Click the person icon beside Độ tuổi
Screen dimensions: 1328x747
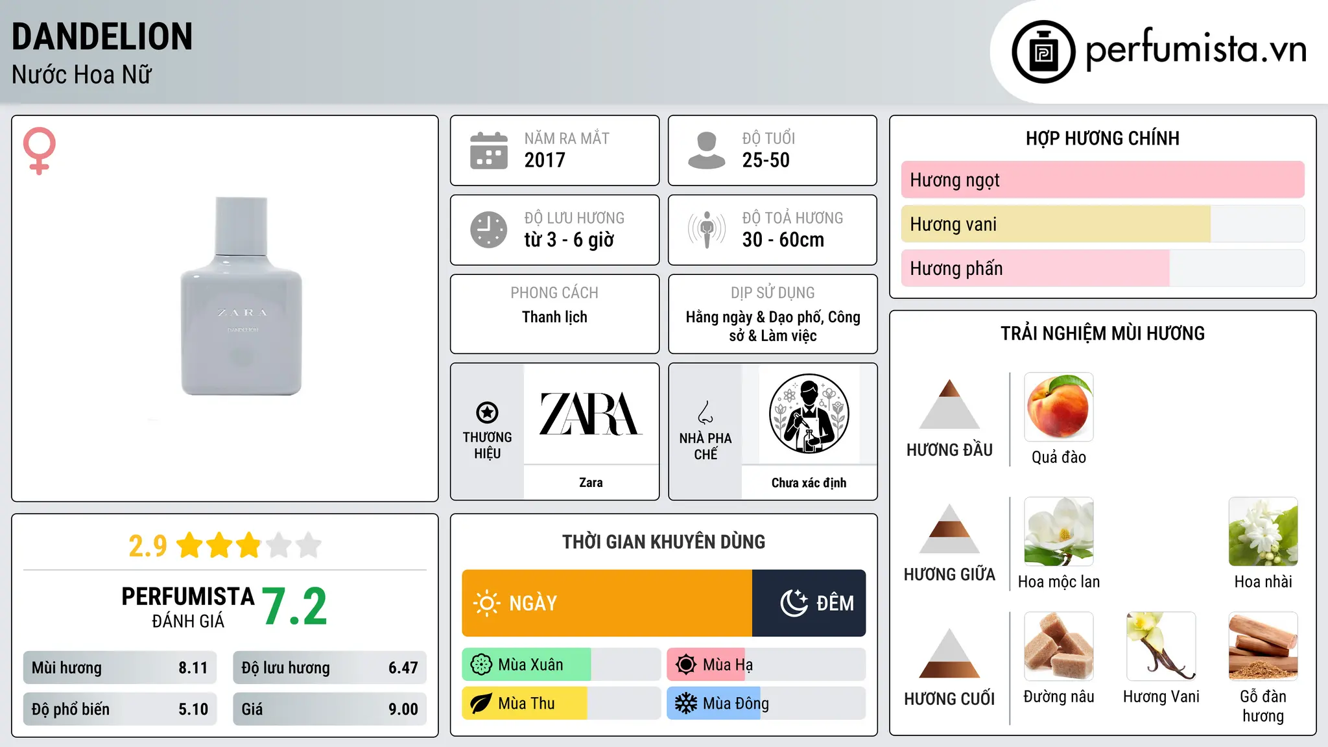coord(706,150)
